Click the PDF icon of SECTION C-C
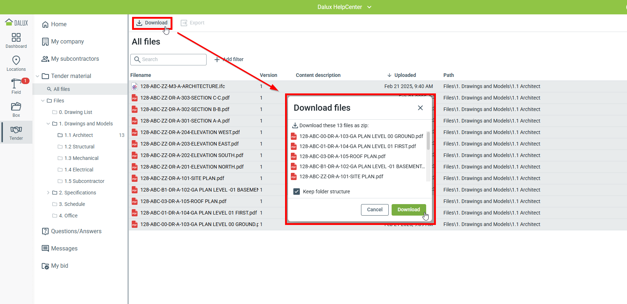627x304 pixels. 135,98
